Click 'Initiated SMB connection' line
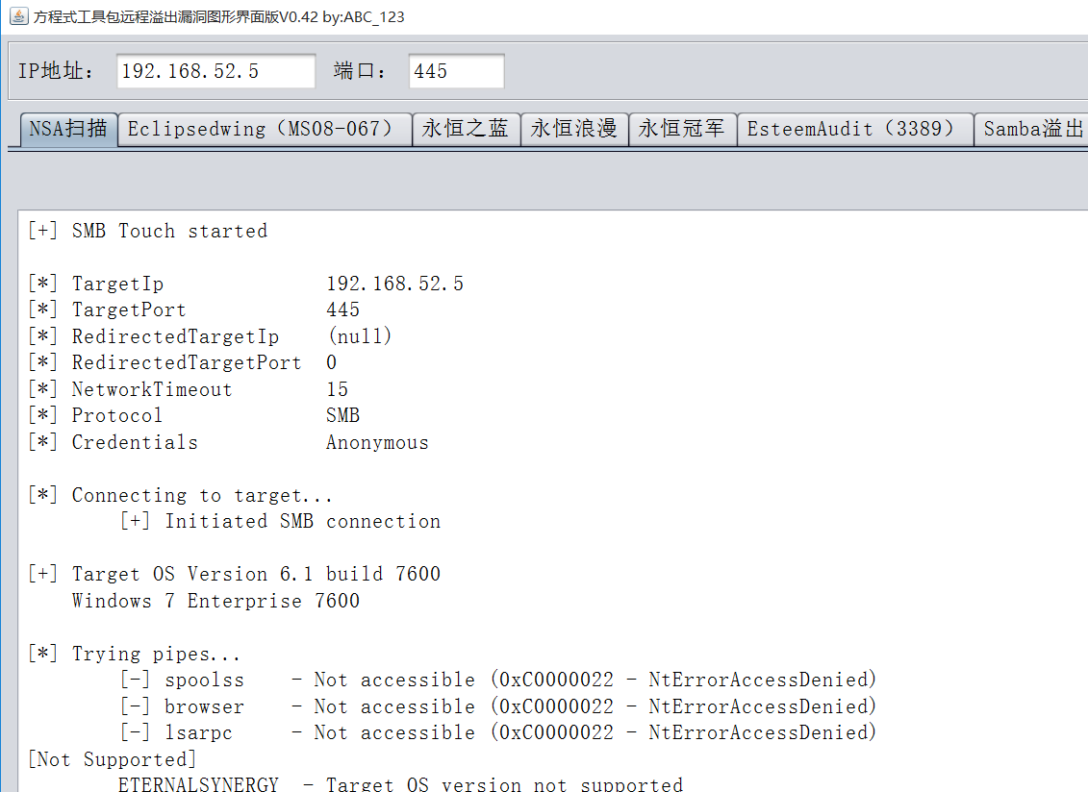 [280, 522]
